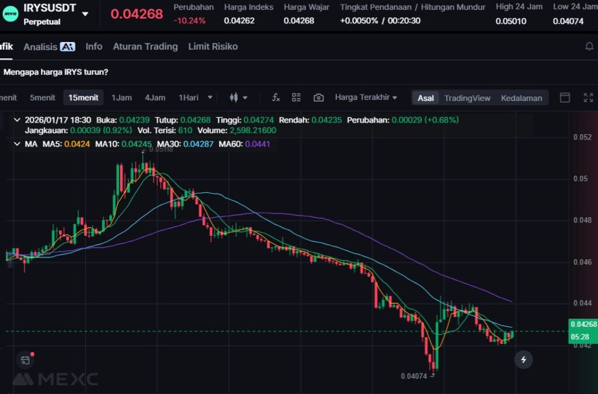This screenshot has height=394, width=598.
Task: Click the chart settings list icon
Action: 297,97
